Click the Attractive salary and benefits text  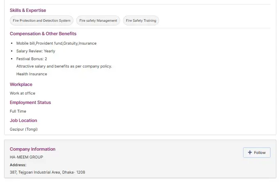pos(64,66)
